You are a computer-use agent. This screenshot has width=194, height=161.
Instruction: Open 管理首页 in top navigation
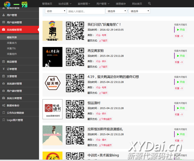(x=47, y=4)
